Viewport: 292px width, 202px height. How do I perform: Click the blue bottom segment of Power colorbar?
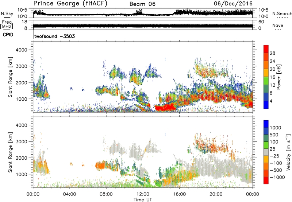(266, 105)
